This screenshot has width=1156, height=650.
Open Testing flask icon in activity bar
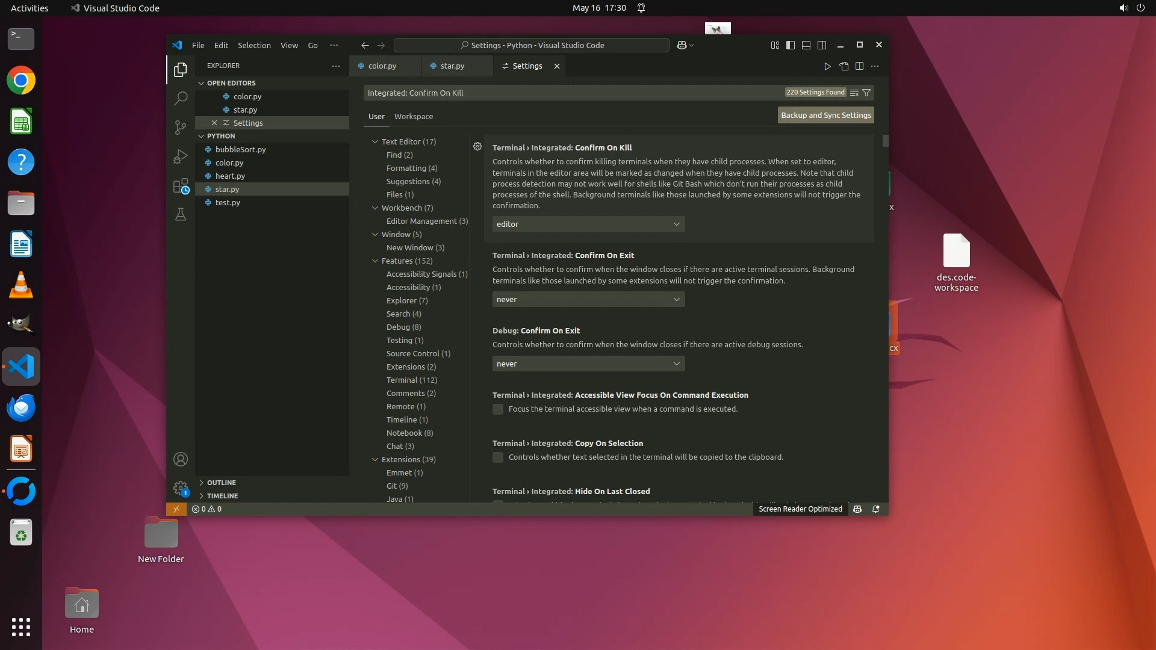tap(180, 214)
